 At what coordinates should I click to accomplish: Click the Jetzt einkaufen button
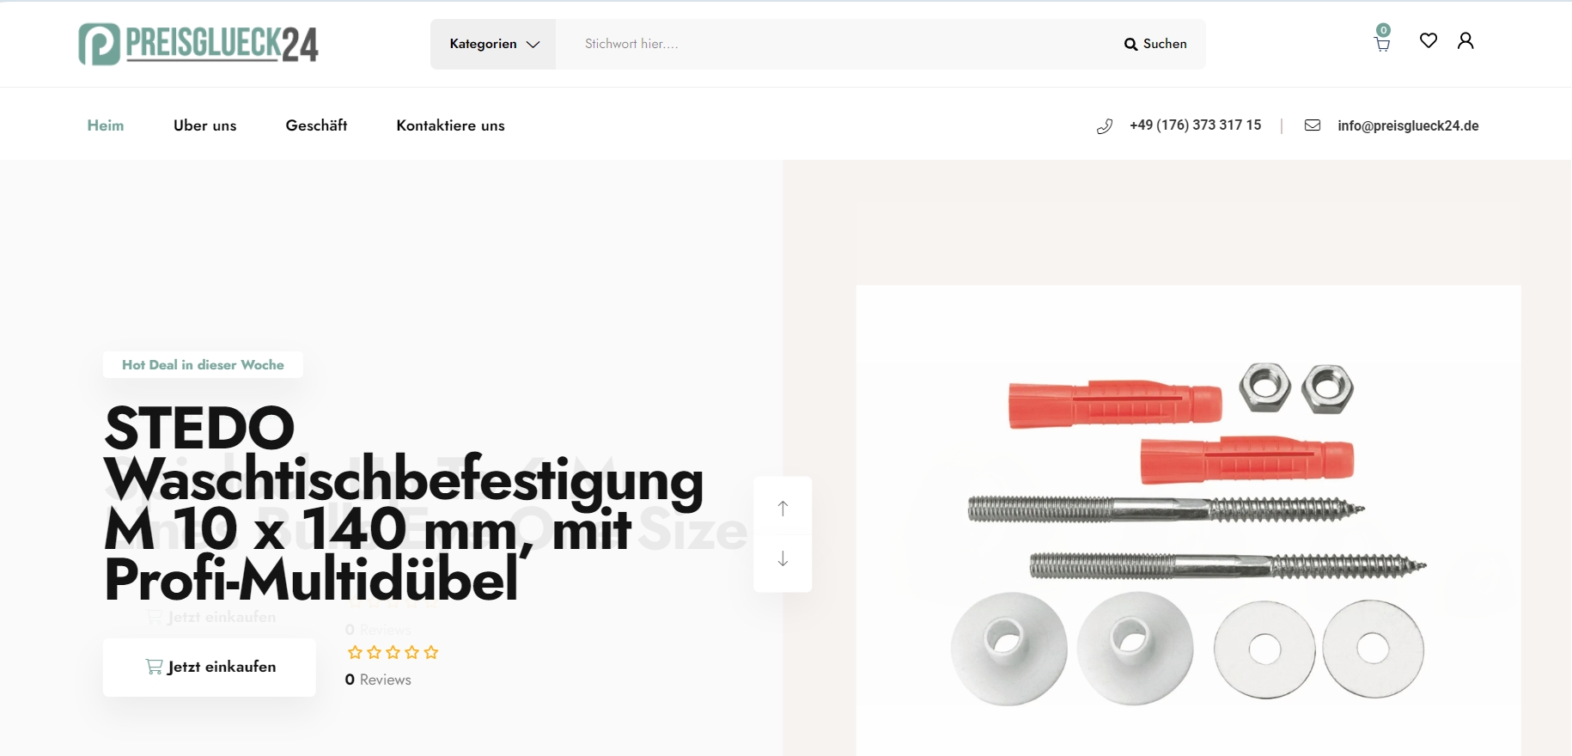[210, 667]
